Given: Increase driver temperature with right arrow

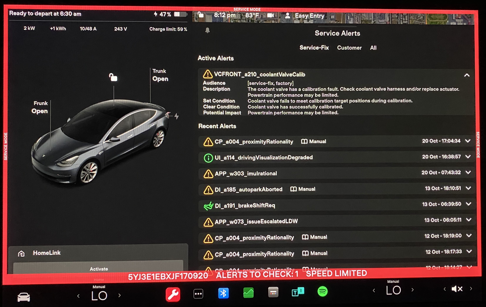Looking at the screenshot, I should 119,295.
